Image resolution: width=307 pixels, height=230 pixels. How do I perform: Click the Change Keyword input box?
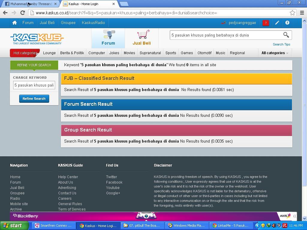34,85
